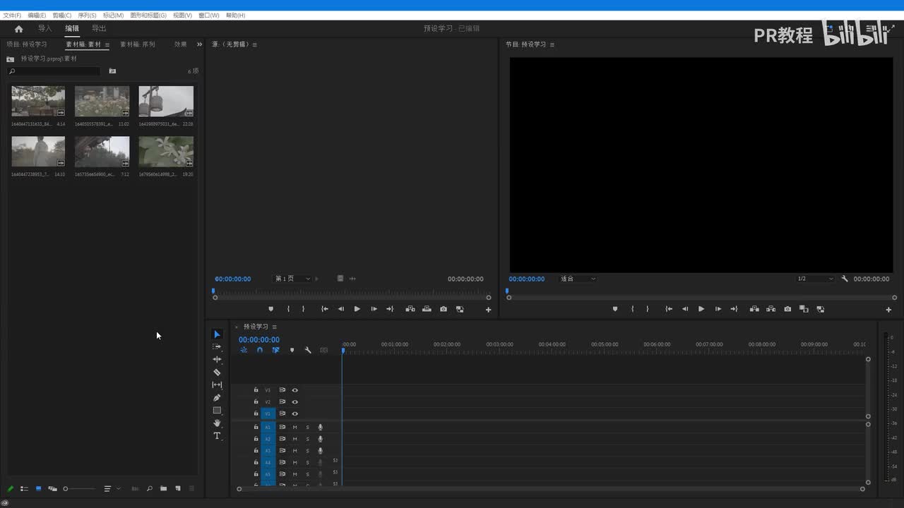Select the Type (T) tool

[x=217, y=436]
